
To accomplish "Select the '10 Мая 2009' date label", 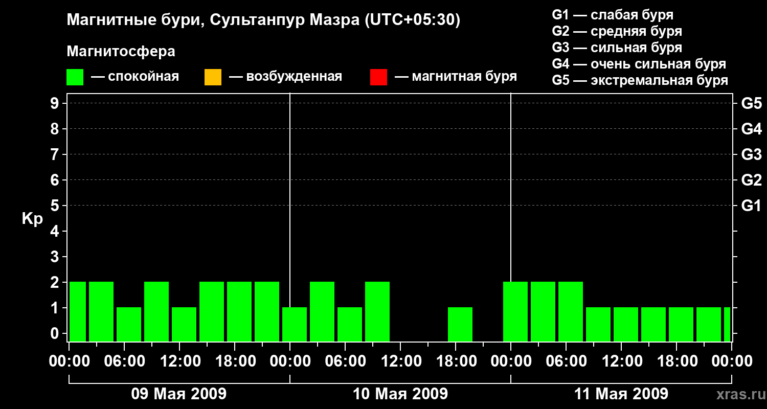I will (400, 394).
